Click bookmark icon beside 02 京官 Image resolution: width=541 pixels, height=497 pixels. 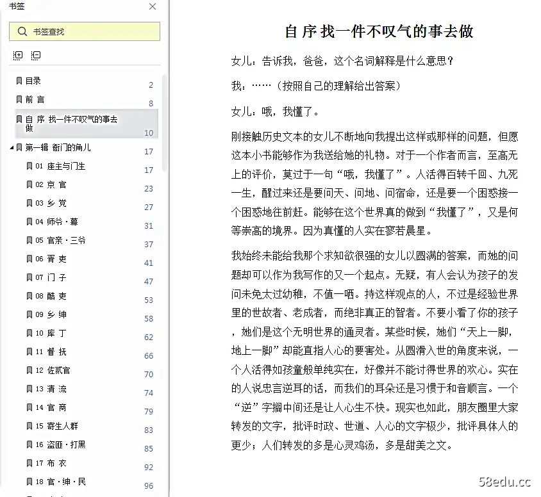29,184
